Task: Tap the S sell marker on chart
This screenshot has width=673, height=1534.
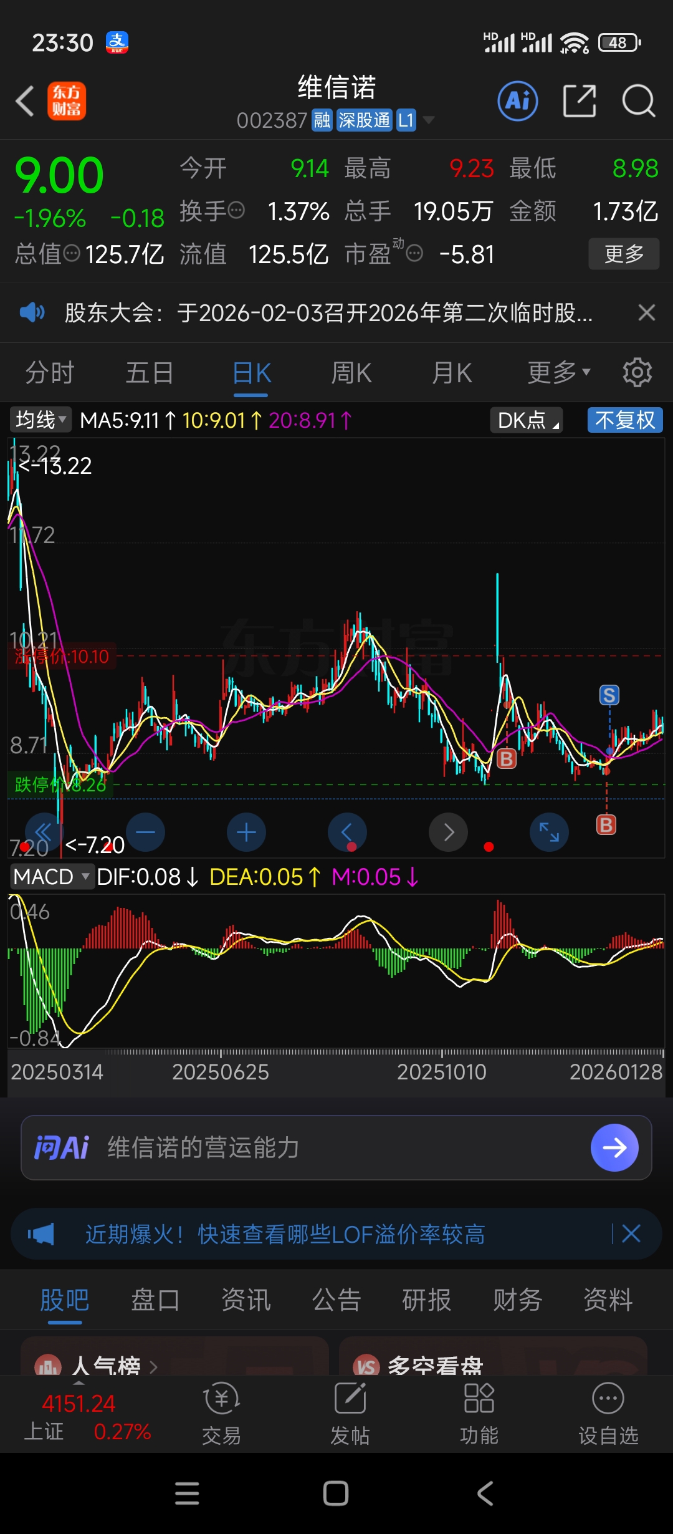Action: [609, 695]
